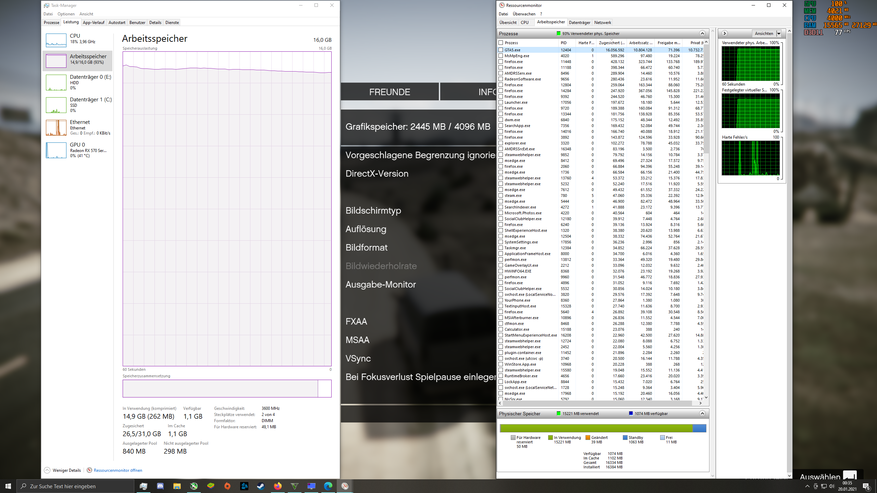877x493 pixels.
Task: Open the Task Manager Datei menu
Action: pyautogui.click(x=48, y=14)
